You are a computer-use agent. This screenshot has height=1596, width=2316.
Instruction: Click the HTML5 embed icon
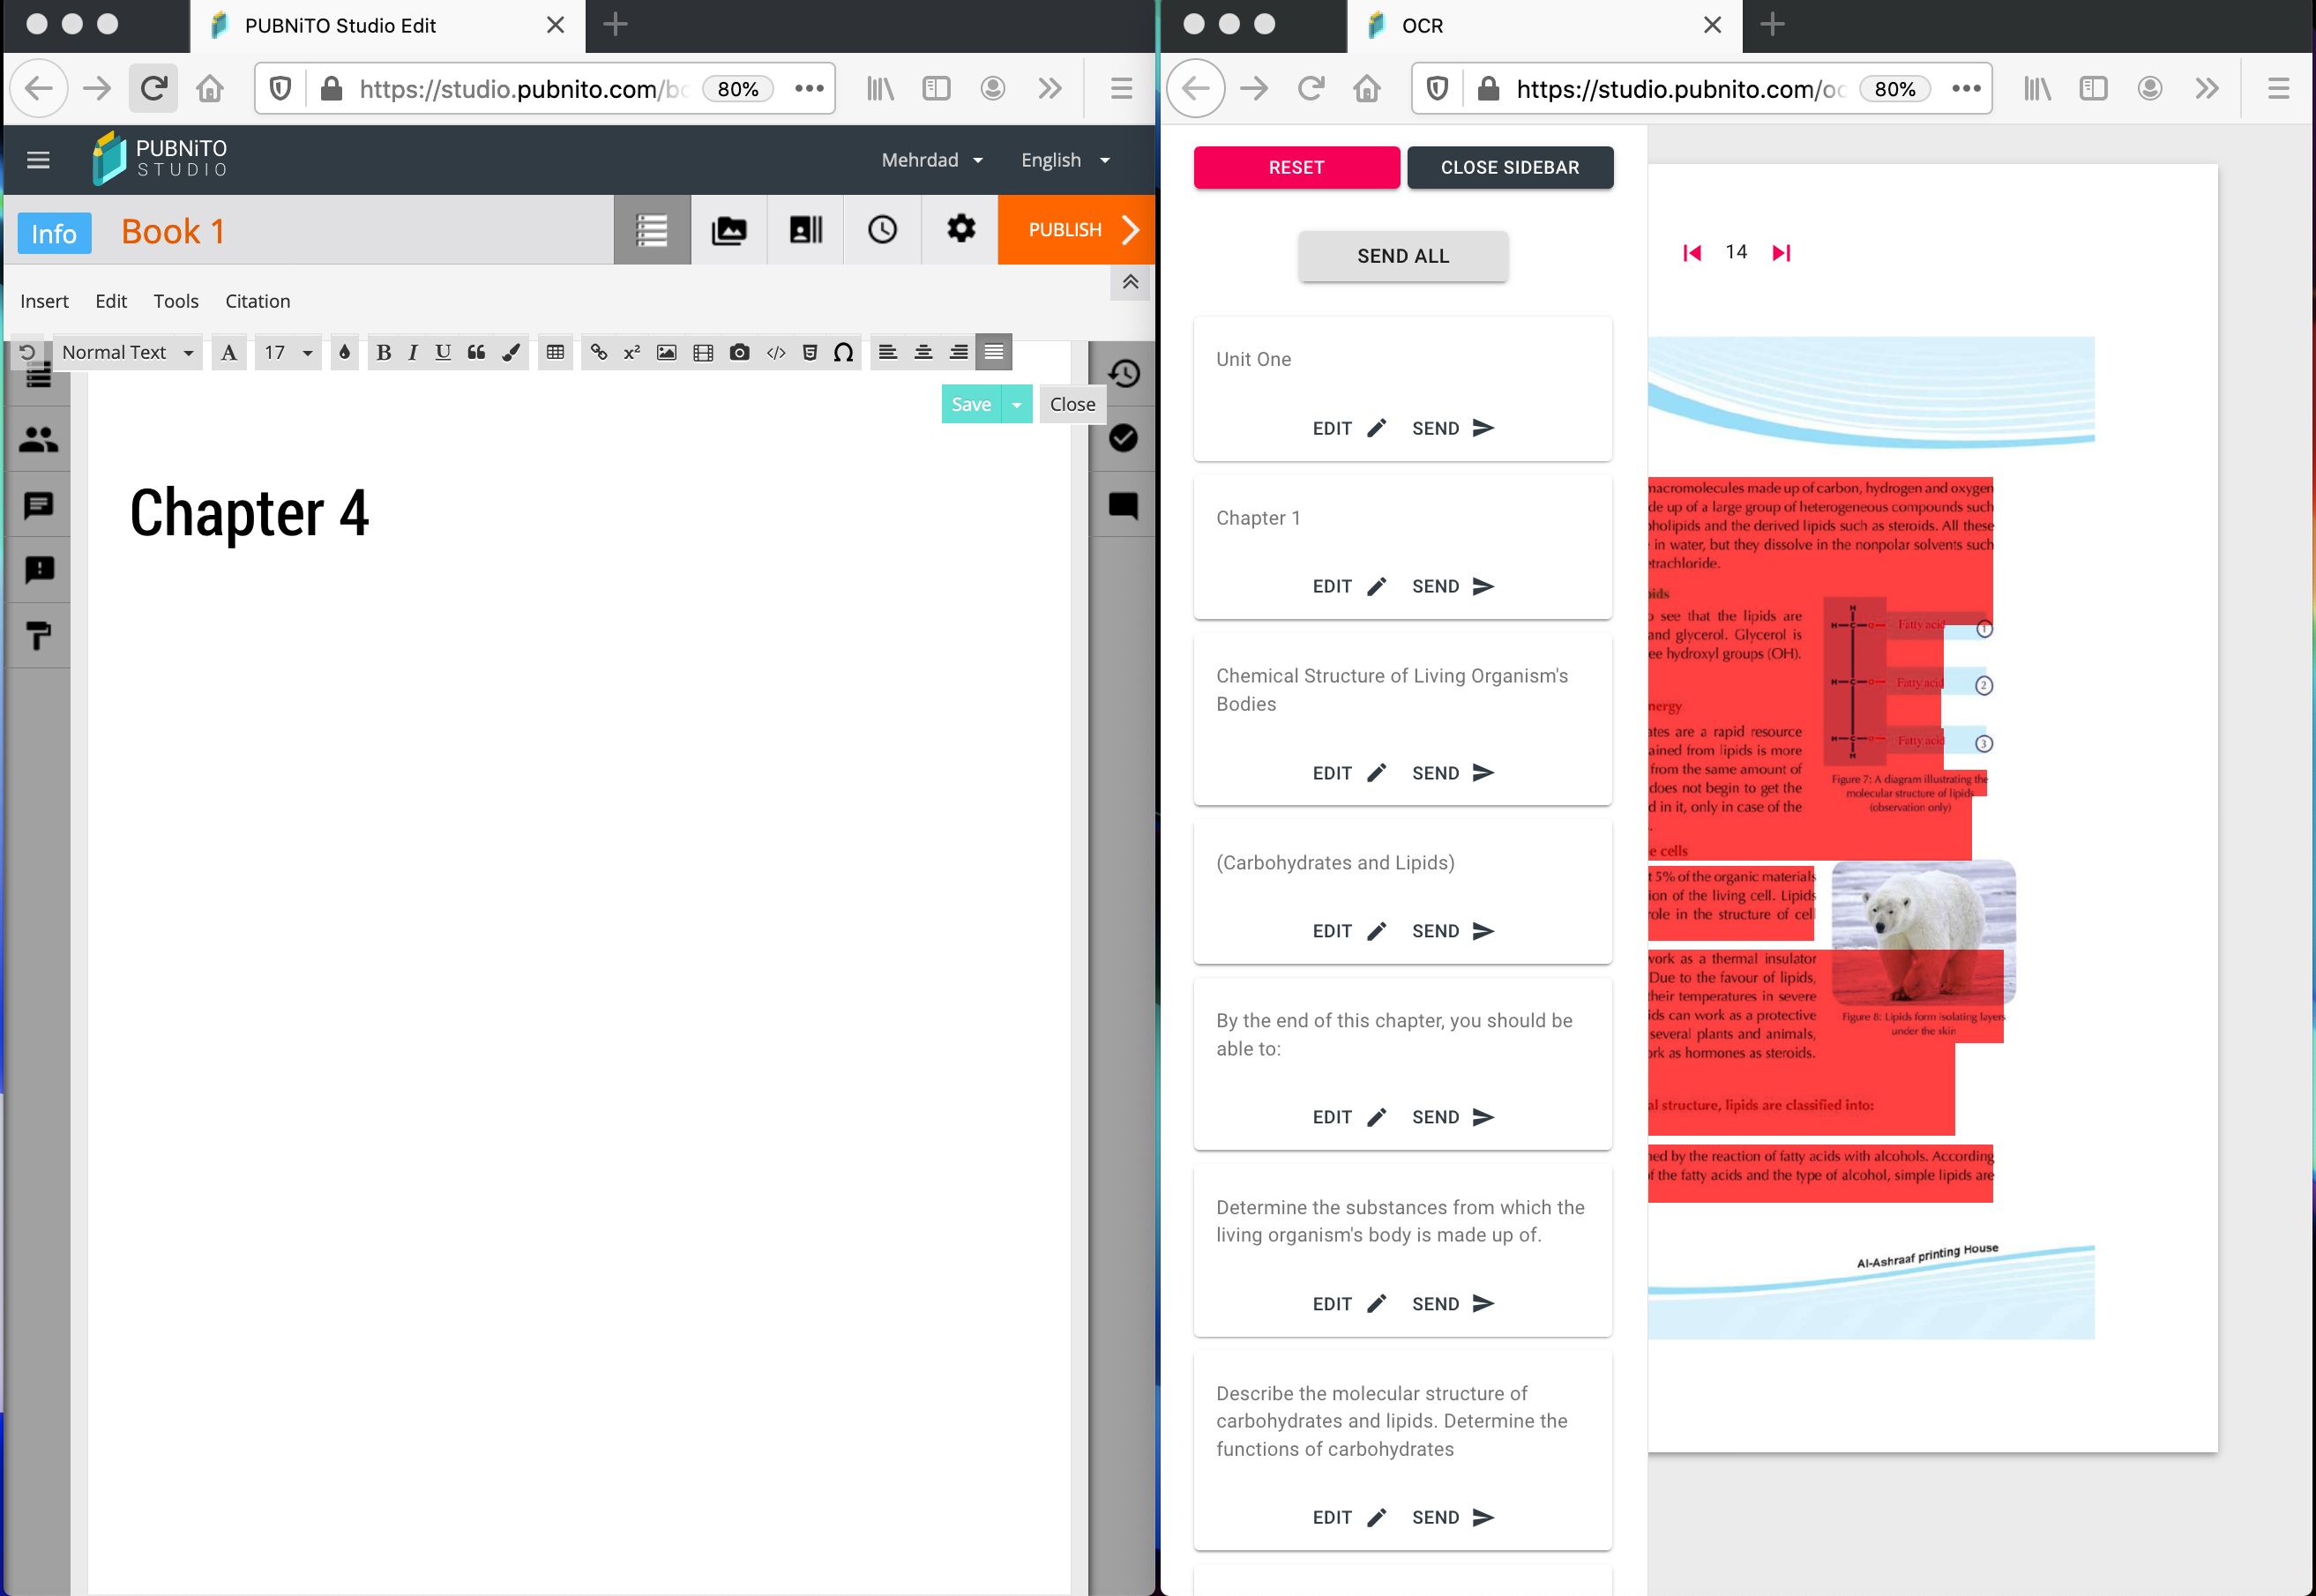pos(810,352)
